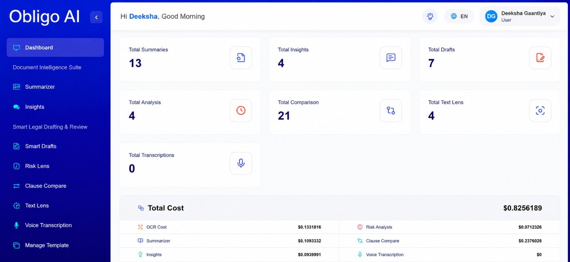Image resolution: width=570 pixels, height=262 pixels.
Task: Click the globe icon in language selector
Action: (x=454, y=16)
